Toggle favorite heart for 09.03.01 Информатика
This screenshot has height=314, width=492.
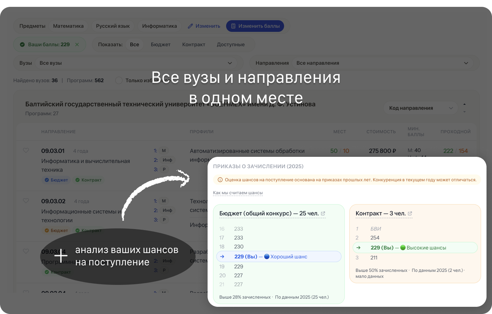[26, 150]
